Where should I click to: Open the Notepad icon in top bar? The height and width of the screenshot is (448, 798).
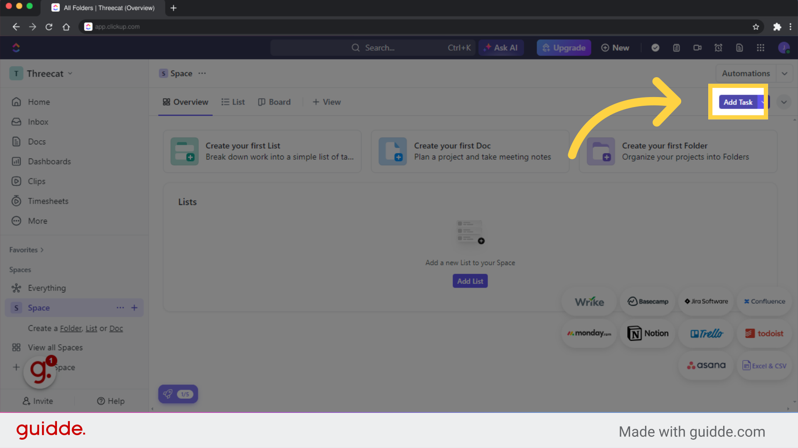point(677,48)
